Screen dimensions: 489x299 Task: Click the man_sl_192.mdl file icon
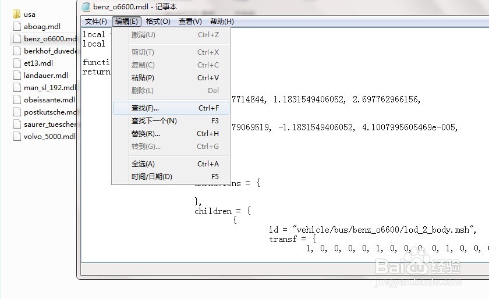click(x=17, y=88)
